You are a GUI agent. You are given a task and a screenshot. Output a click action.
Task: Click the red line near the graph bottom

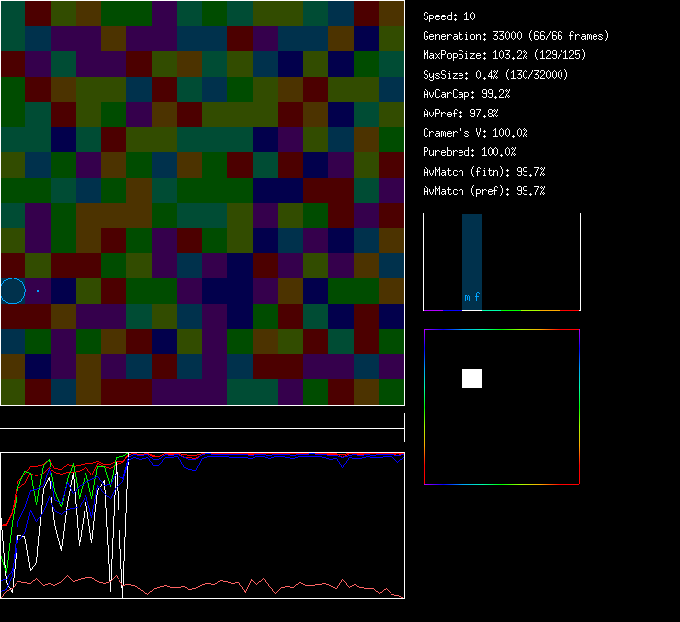point(243,587)
